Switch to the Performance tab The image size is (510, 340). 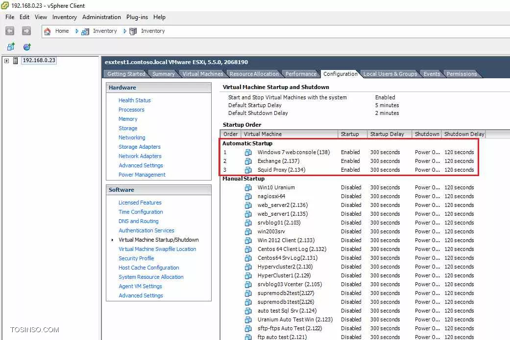(301, 74)
